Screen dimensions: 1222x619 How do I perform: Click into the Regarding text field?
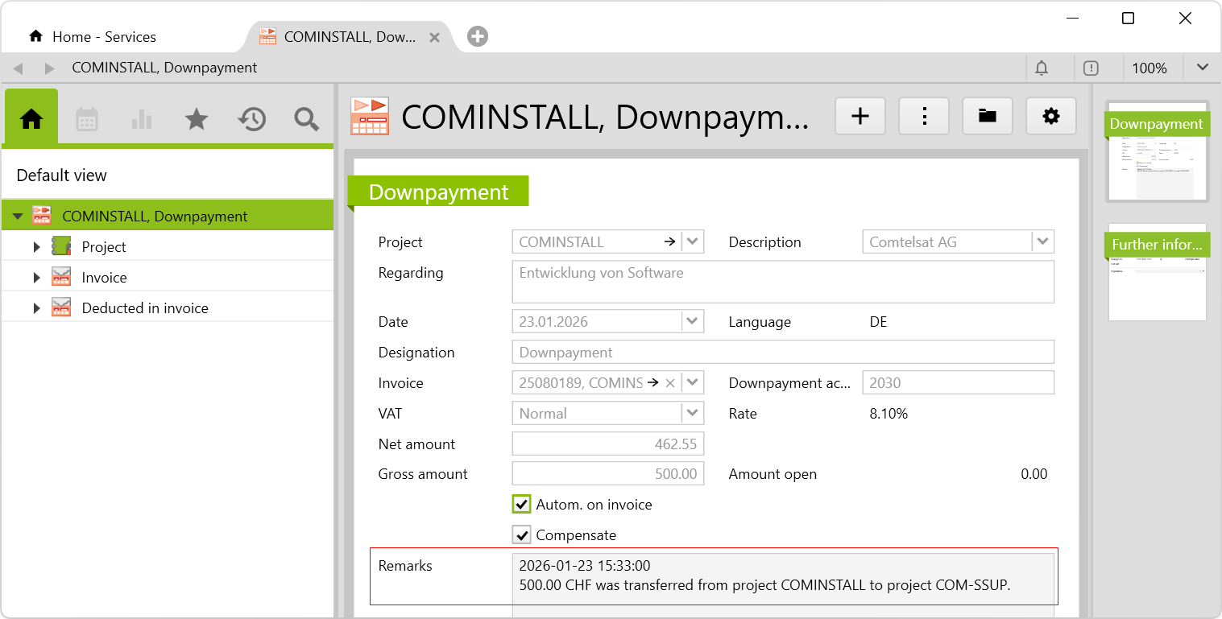coord(782,282)
